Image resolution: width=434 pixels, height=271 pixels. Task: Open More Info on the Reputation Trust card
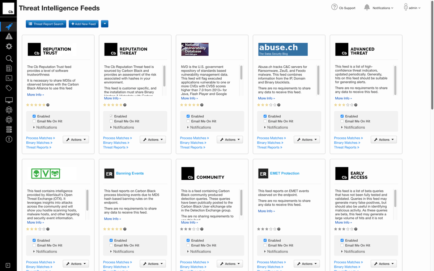coord(35,95)
